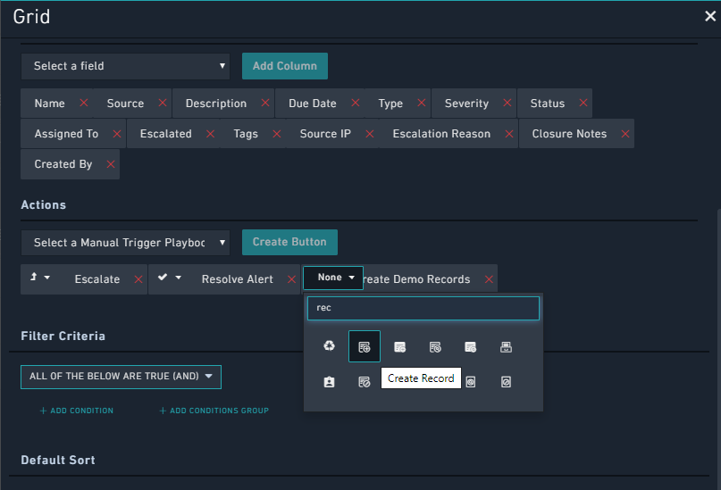The height and width of the screenshot is (490, 721).
Task: Expand the Manual Trigger Playbook dropdown
Action: click(x=125, y=243)
